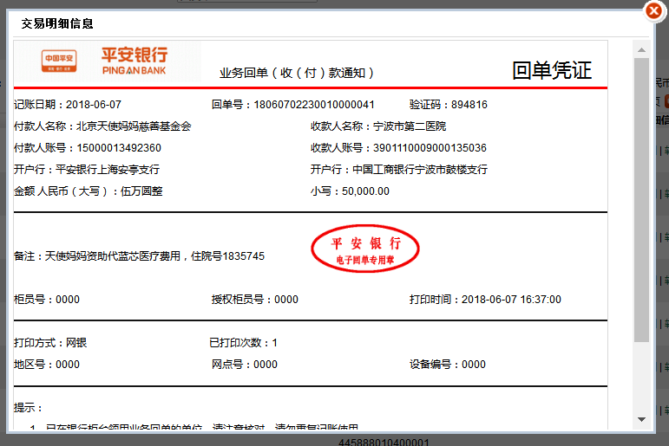The height and width of the screenshot is (446, 669).
Task: Click 已打印次数：1 text
Action: click(x=243, y=343)
